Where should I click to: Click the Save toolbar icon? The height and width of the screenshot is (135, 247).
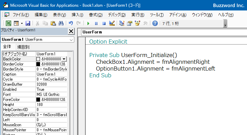pyautogui.click(x=28, y=23)
